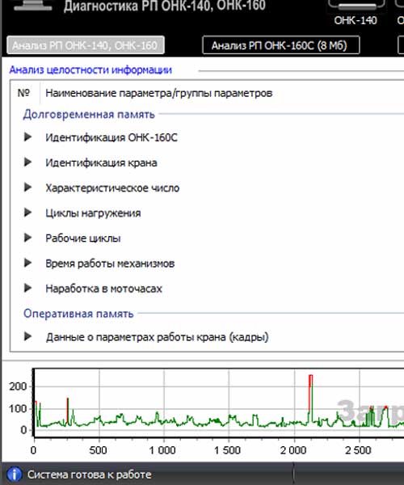404x485 pixels.
Task: Click the computer icon beside the Диагностика title
Action: (33, 6)
